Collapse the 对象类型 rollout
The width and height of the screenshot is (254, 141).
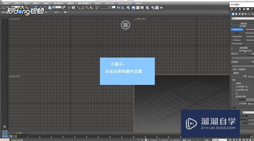(243, 23)
